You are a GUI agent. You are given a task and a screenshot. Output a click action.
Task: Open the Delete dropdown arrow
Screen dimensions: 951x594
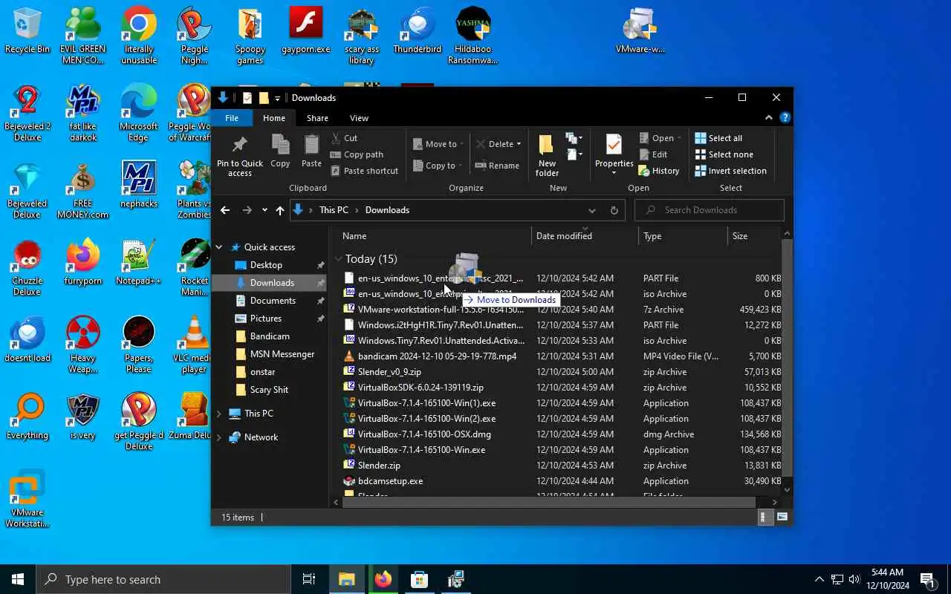point(519,144)
